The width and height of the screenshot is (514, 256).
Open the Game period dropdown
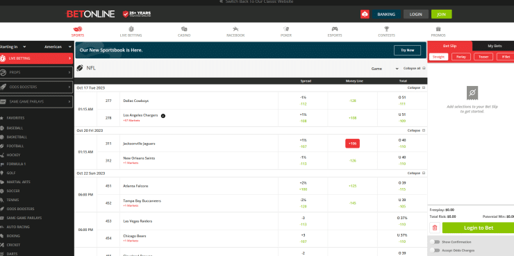coord(385,69)
